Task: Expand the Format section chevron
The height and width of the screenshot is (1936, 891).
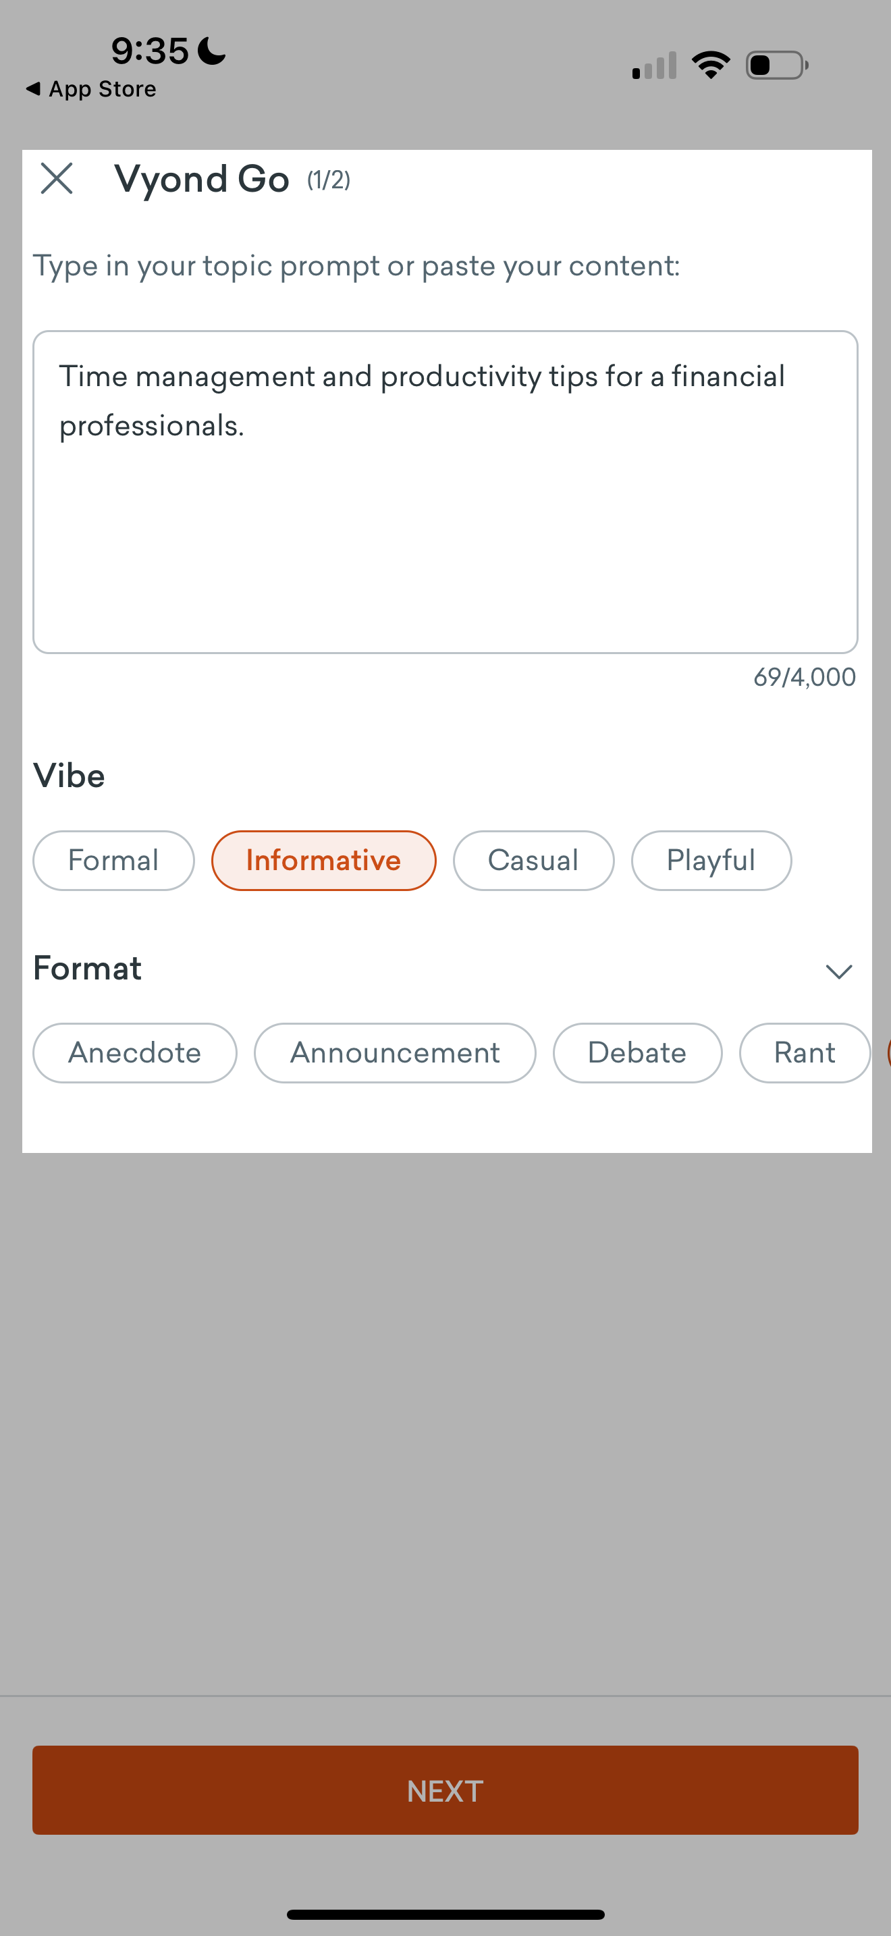Action: point(838,971)
